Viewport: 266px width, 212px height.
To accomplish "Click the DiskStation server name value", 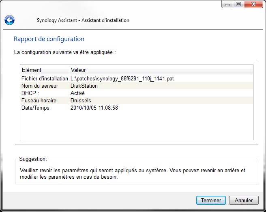I will (84, 86).
